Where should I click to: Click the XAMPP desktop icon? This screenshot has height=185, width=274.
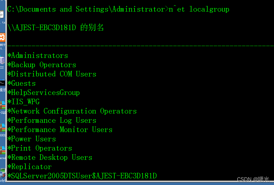coord(2,37)
